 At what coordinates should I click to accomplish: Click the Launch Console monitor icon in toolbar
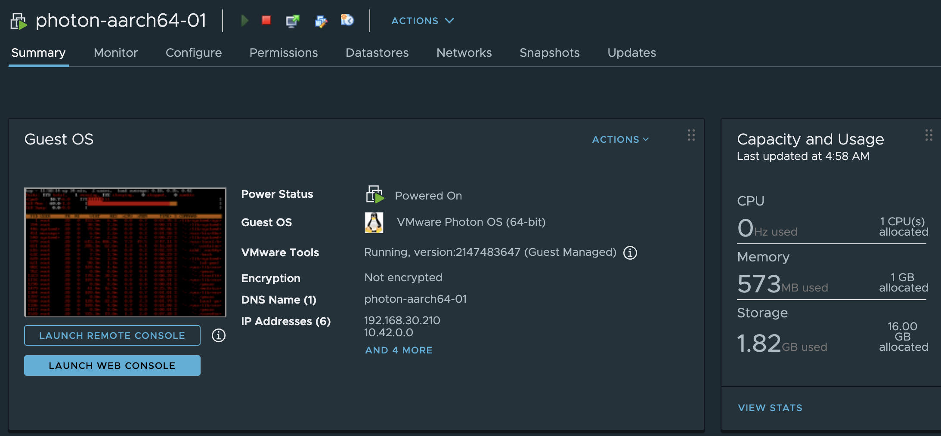click(x=292, y=21)
